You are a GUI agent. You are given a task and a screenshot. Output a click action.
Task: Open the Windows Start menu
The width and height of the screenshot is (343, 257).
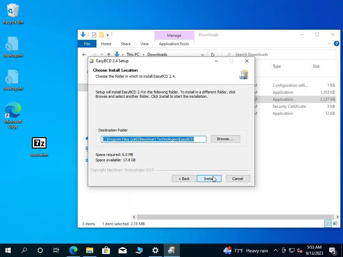pos(8,250)
